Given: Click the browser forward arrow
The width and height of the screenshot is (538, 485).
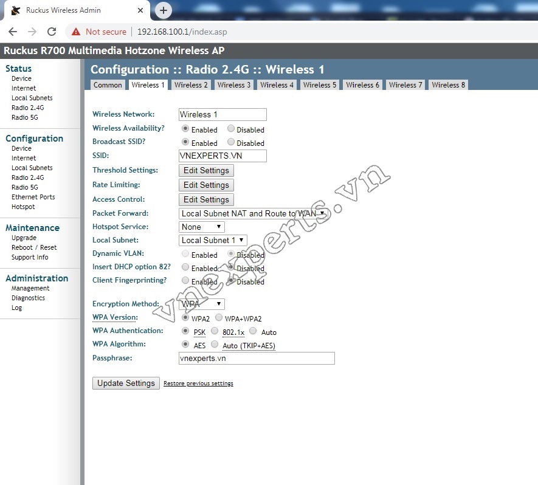Looking at the screenshot, I should coord(32,32).
